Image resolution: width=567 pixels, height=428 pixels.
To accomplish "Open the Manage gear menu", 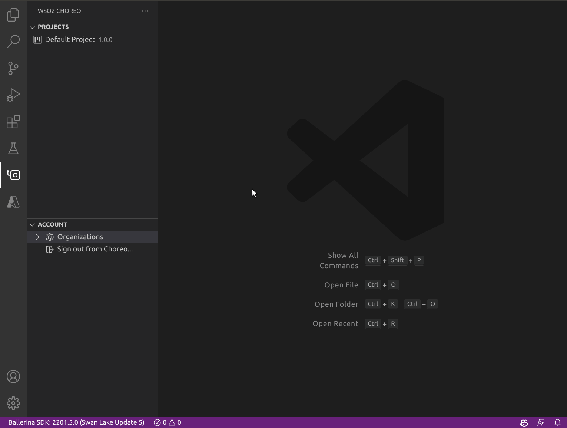I will (13, 403).
